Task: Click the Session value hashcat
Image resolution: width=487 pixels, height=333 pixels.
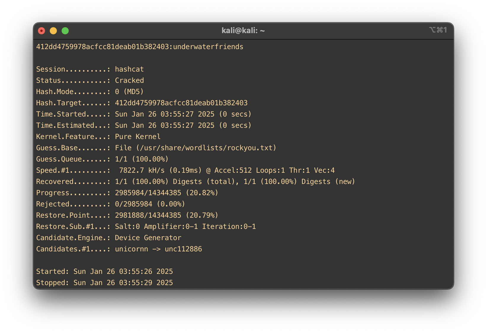Action: tap(129, 69)
